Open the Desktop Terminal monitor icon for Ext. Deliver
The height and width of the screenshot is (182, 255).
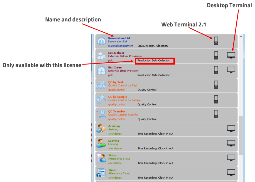[231, 55]
